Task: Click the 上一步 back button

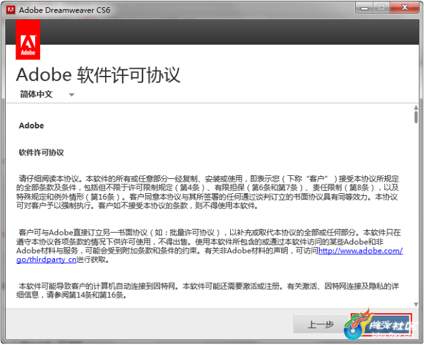Action: [x=320, y=324]
